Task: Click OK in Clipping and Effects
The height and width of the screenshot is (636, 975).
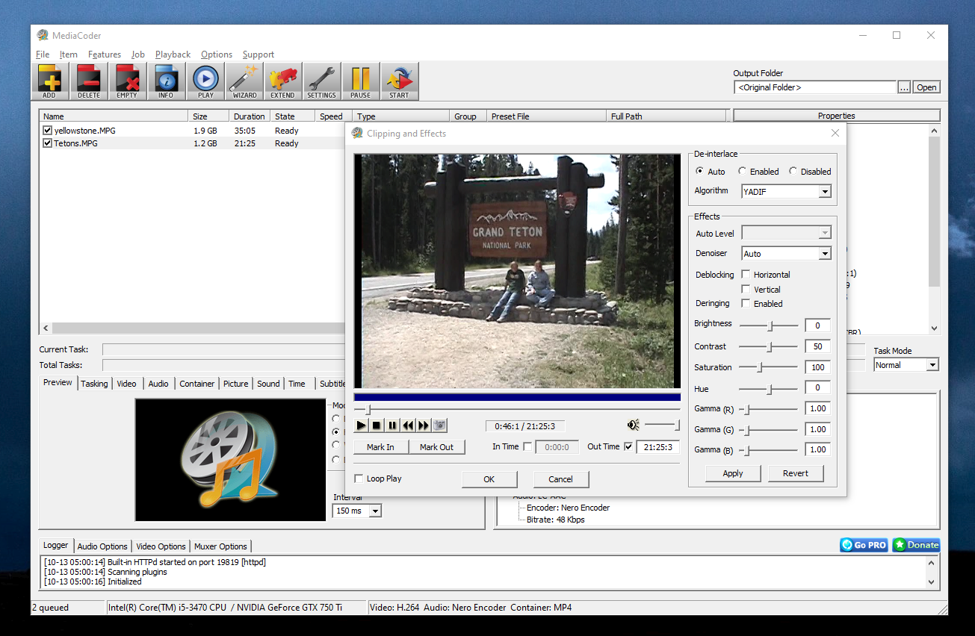Action: pyautogui.click(x=489, y=479)
